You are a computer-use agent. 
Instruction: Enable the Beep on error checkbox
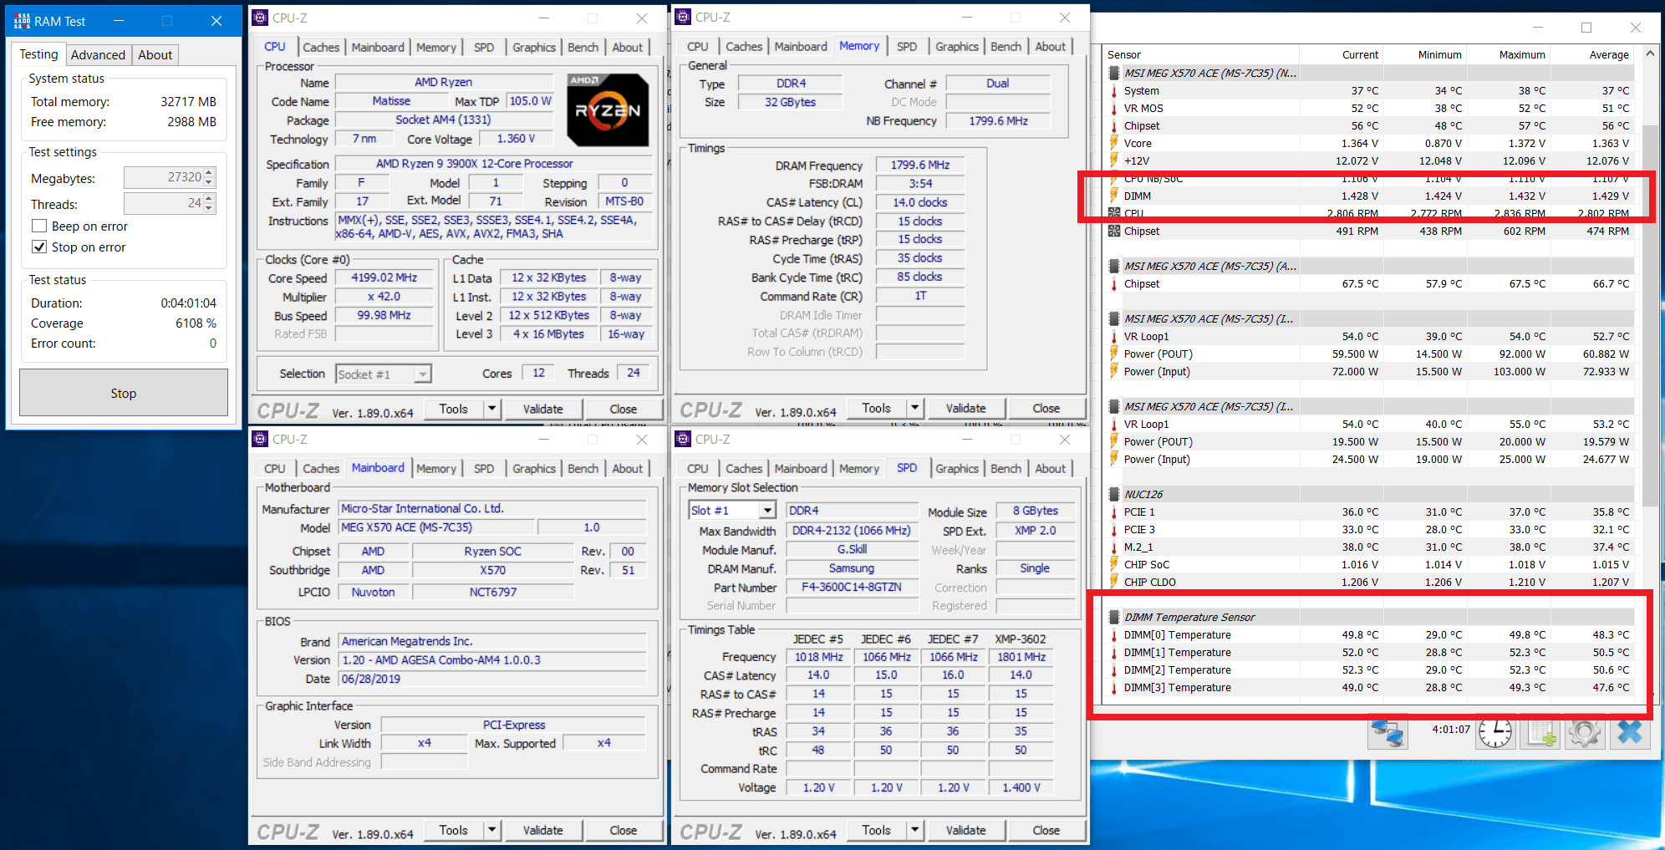pyautogui.click(x=38, y=226)
